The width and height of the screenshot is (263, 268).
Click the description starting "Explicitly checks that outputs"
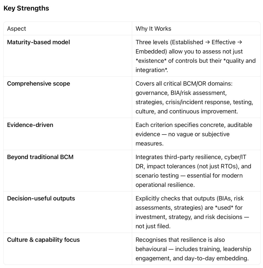192,212
